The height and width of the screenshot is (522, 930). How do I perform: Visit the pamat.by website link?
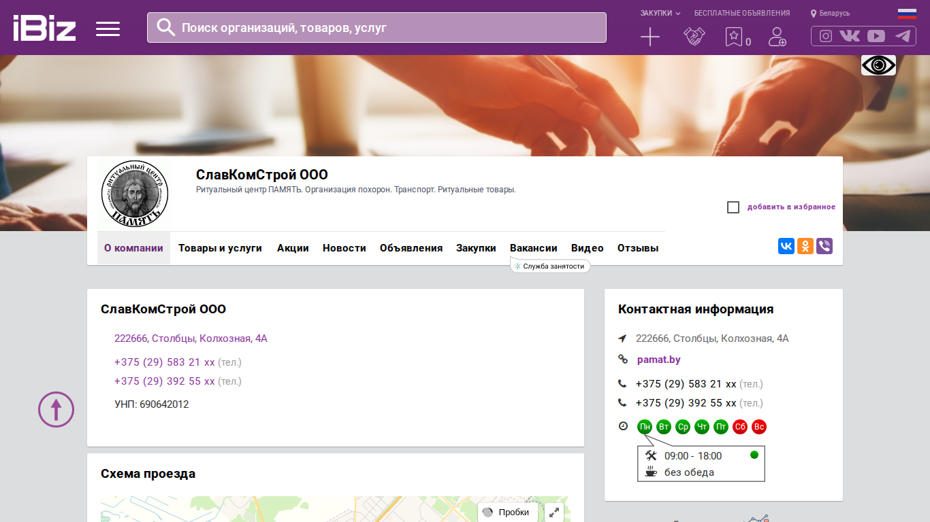click(658, 360)
